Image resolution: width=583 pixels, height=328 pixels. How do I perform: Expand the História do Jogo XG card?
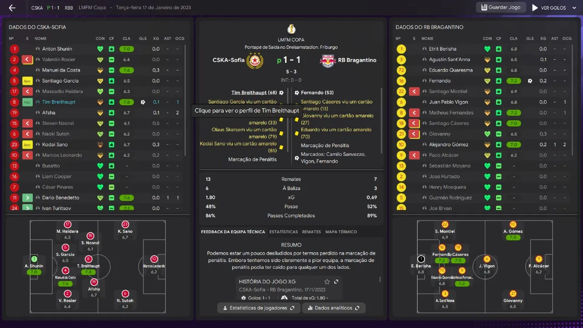(336, 282)
